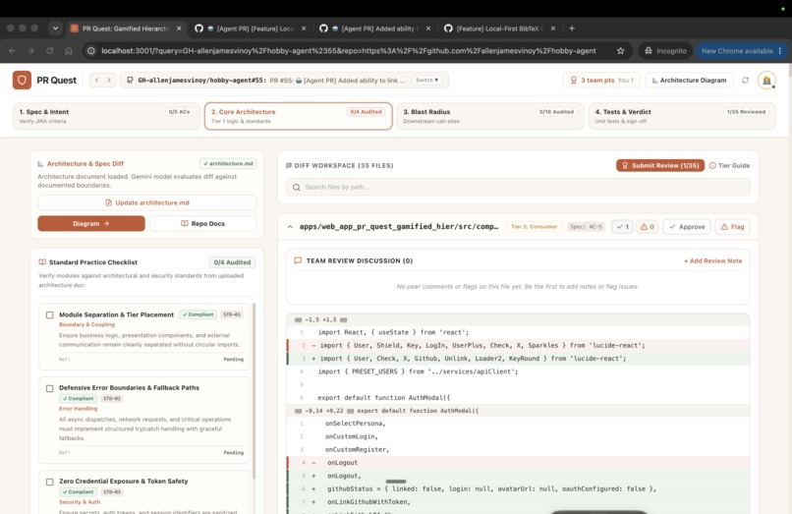
Task: Click + Add Review Note link
Action: click(712, 260)
